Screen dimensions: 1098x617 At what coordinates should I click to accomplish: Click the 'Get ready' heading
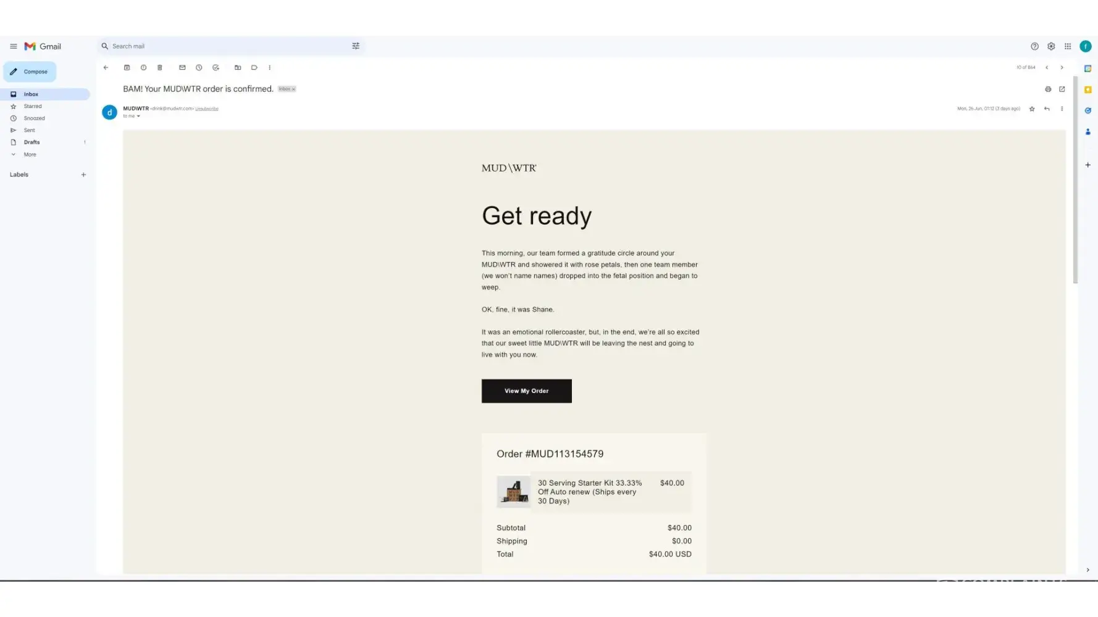pyautogui.click(x=537, y=216)
